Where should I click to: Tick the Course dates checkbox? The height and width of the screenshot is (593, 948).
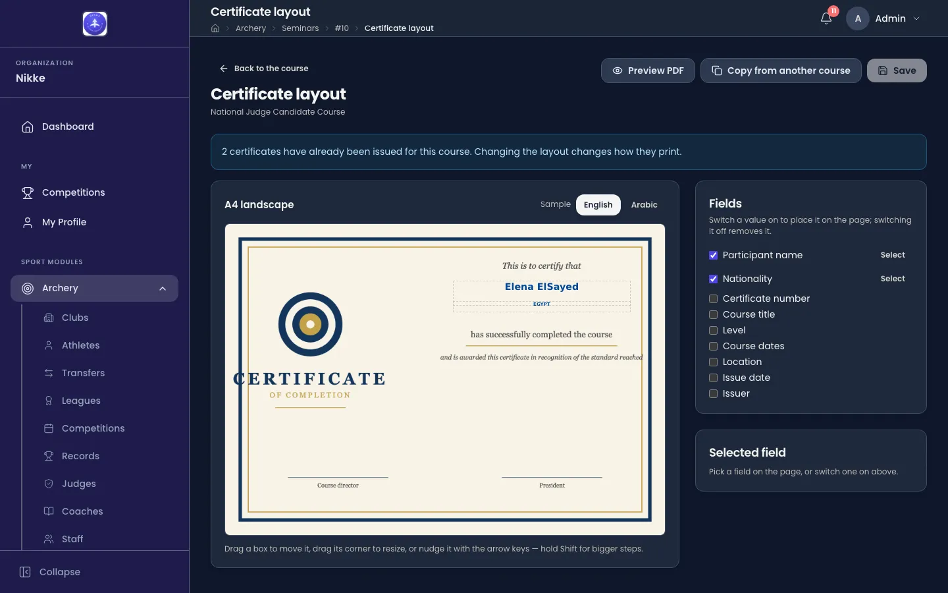tap(713, 346)
